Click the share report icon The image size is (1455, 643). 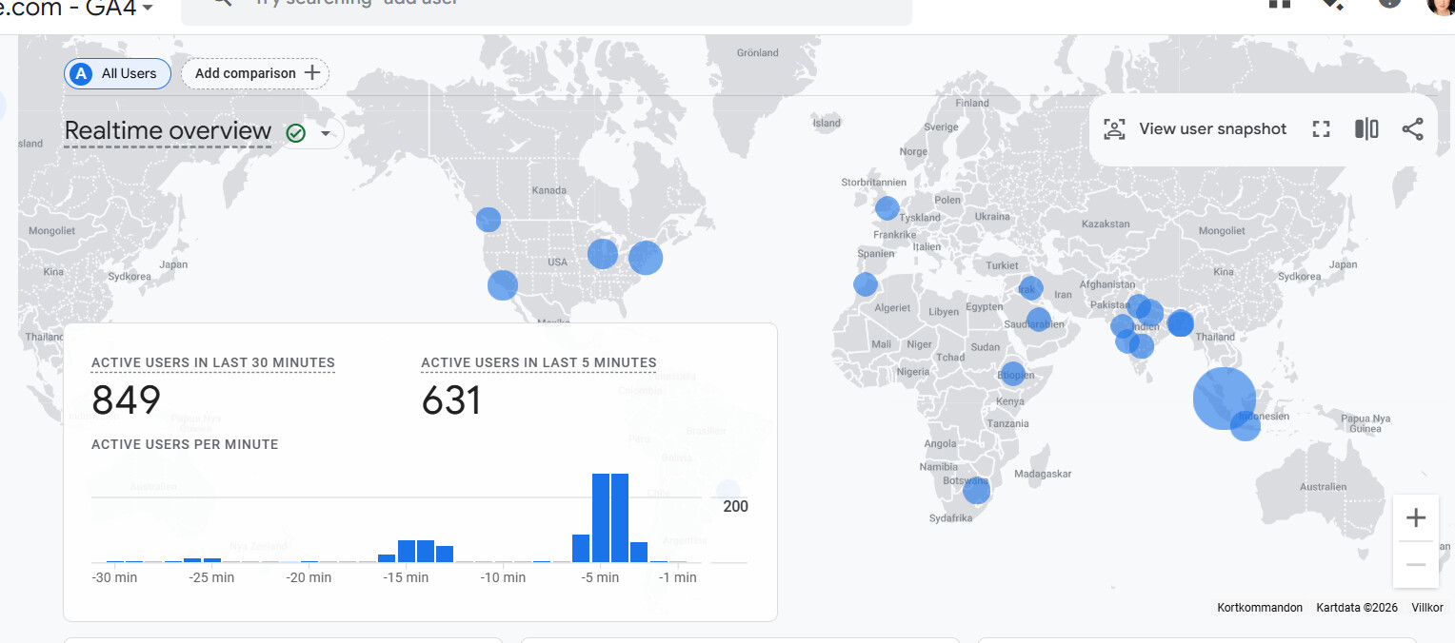pyautogui.click(x=1412, y=129)
